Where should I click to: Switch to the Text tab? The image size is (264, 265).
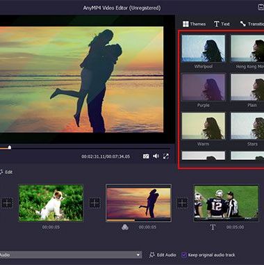point(222,24)
